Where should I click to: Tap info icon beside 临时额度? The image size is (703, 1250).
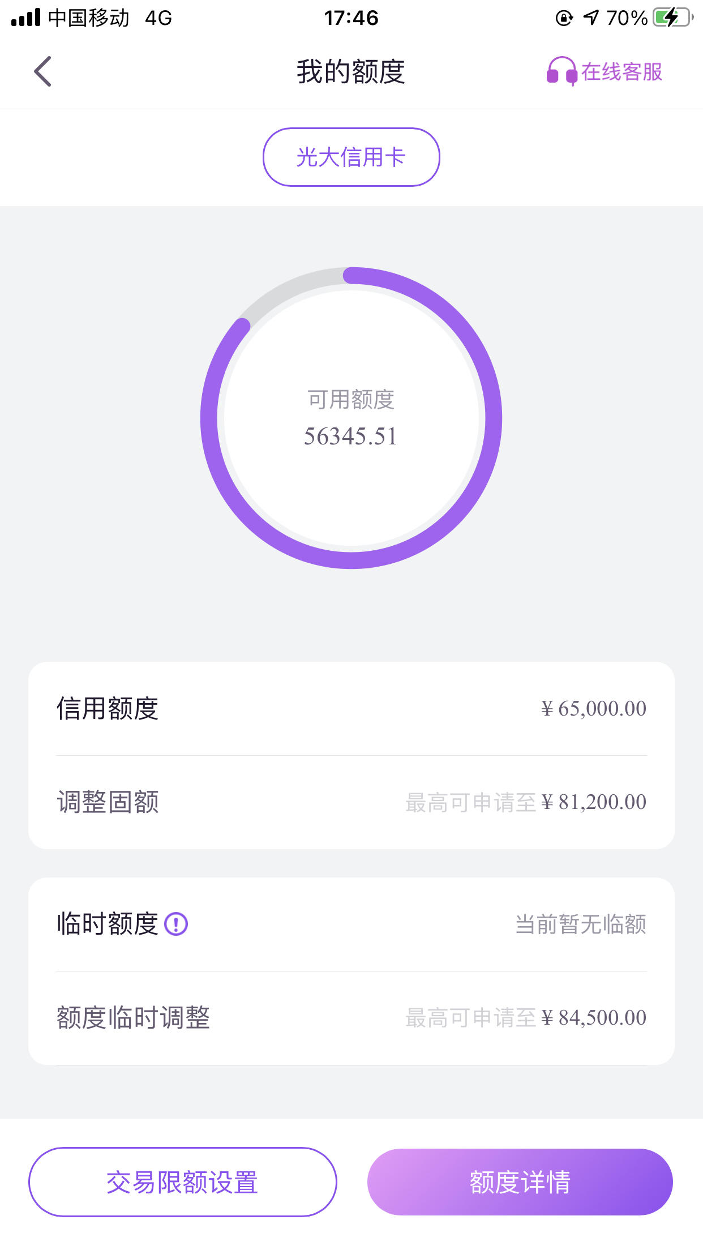(176, 924)
